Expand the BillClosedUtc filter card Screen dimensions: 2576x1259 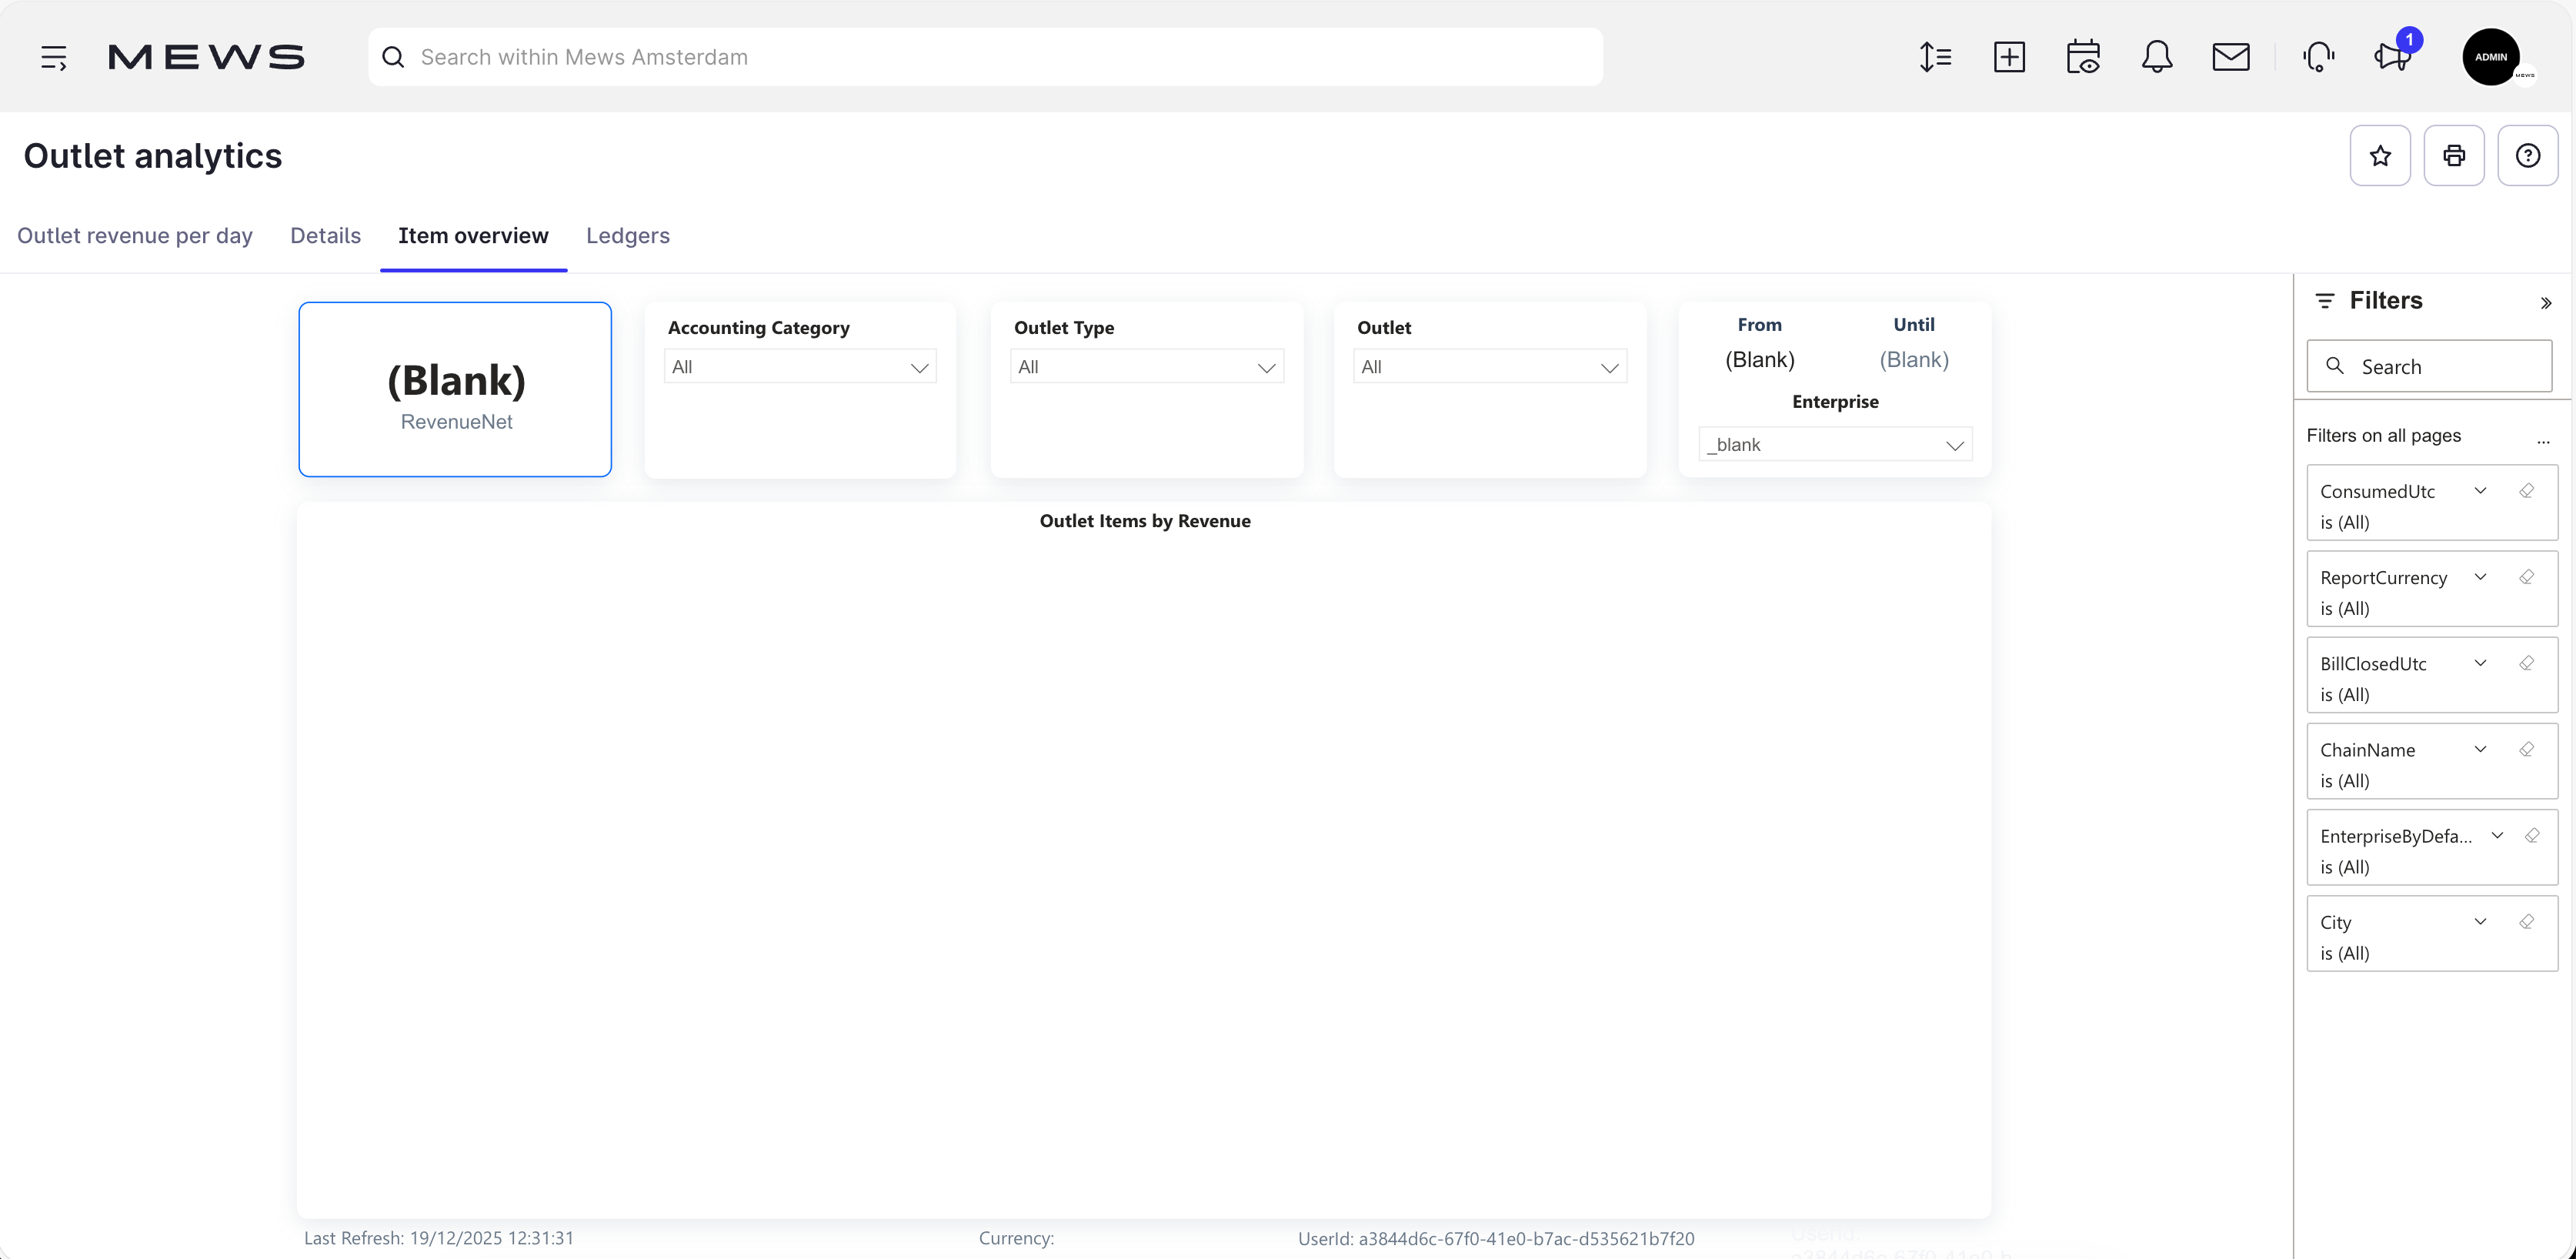point(2480,663)
